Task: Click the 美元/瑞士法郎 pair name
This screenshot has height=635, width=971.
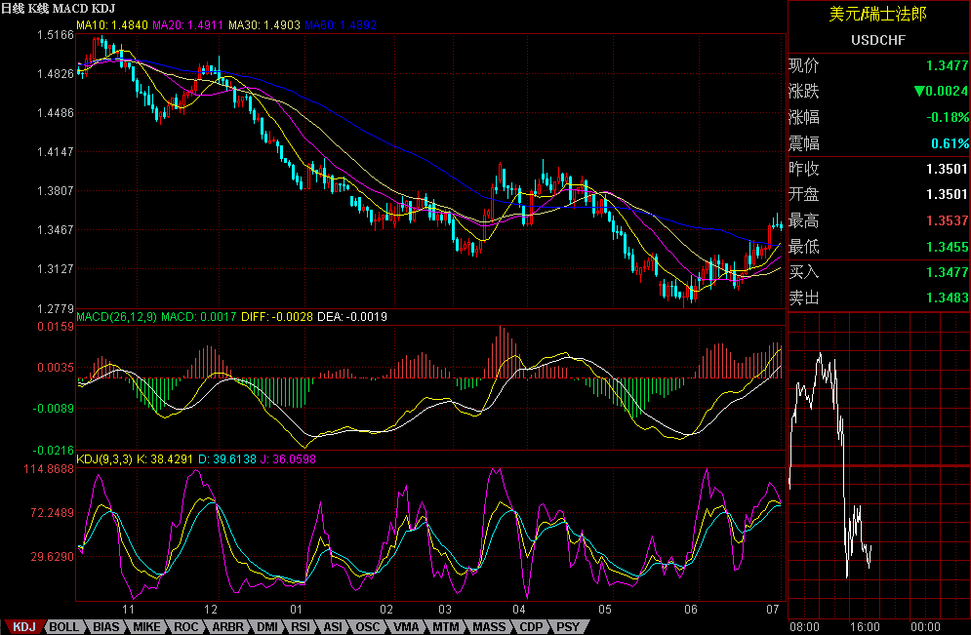Action: tap(878, 15)
